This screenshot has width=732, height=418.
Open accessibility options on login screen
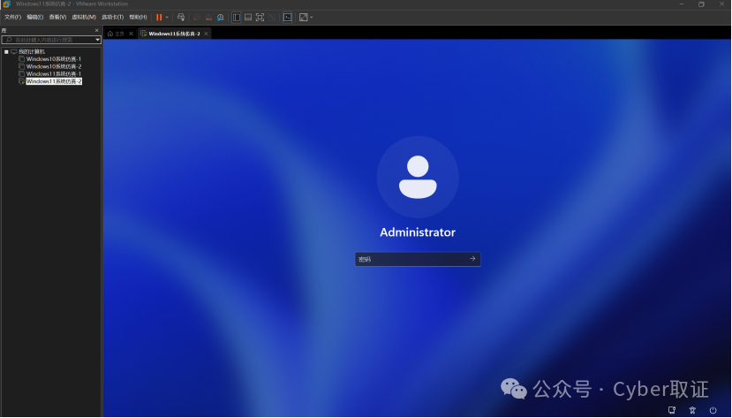(x=692, y=410)
